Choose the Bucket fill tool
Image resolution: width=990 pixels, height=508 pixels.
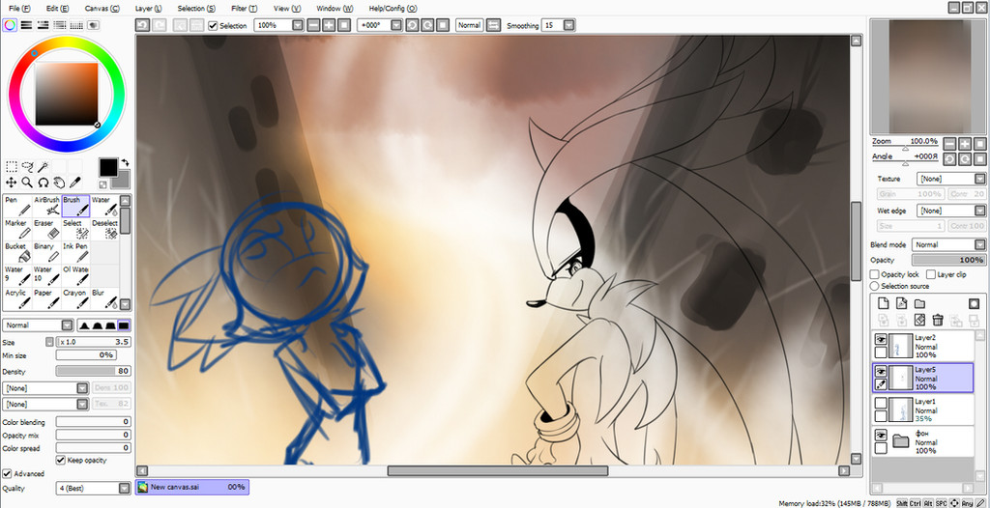pyautogui.click(x=17, y=252)
